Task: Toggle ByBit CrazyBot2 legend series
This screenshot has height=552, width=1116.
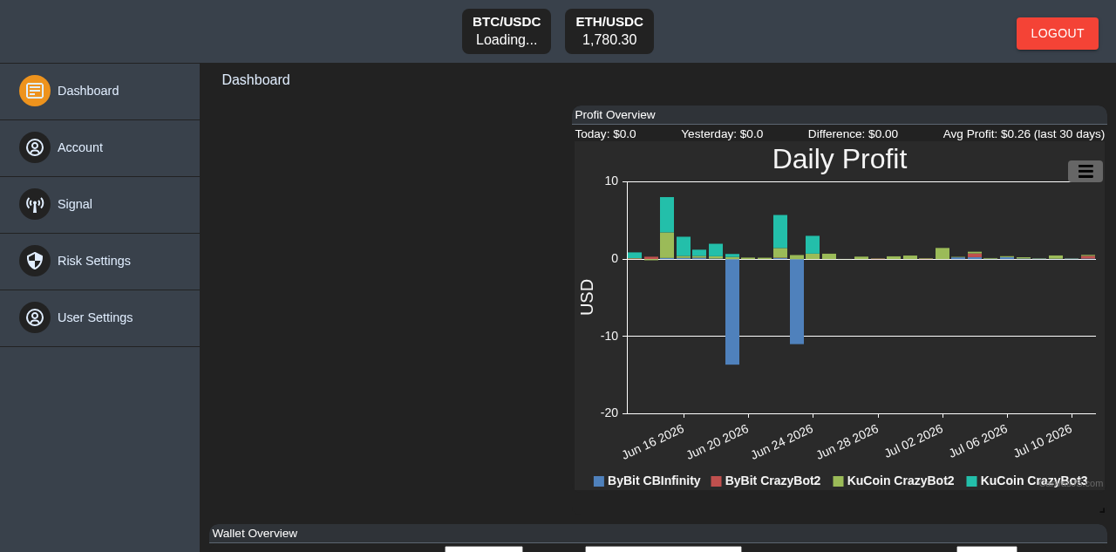Action: tap(766, 480)
